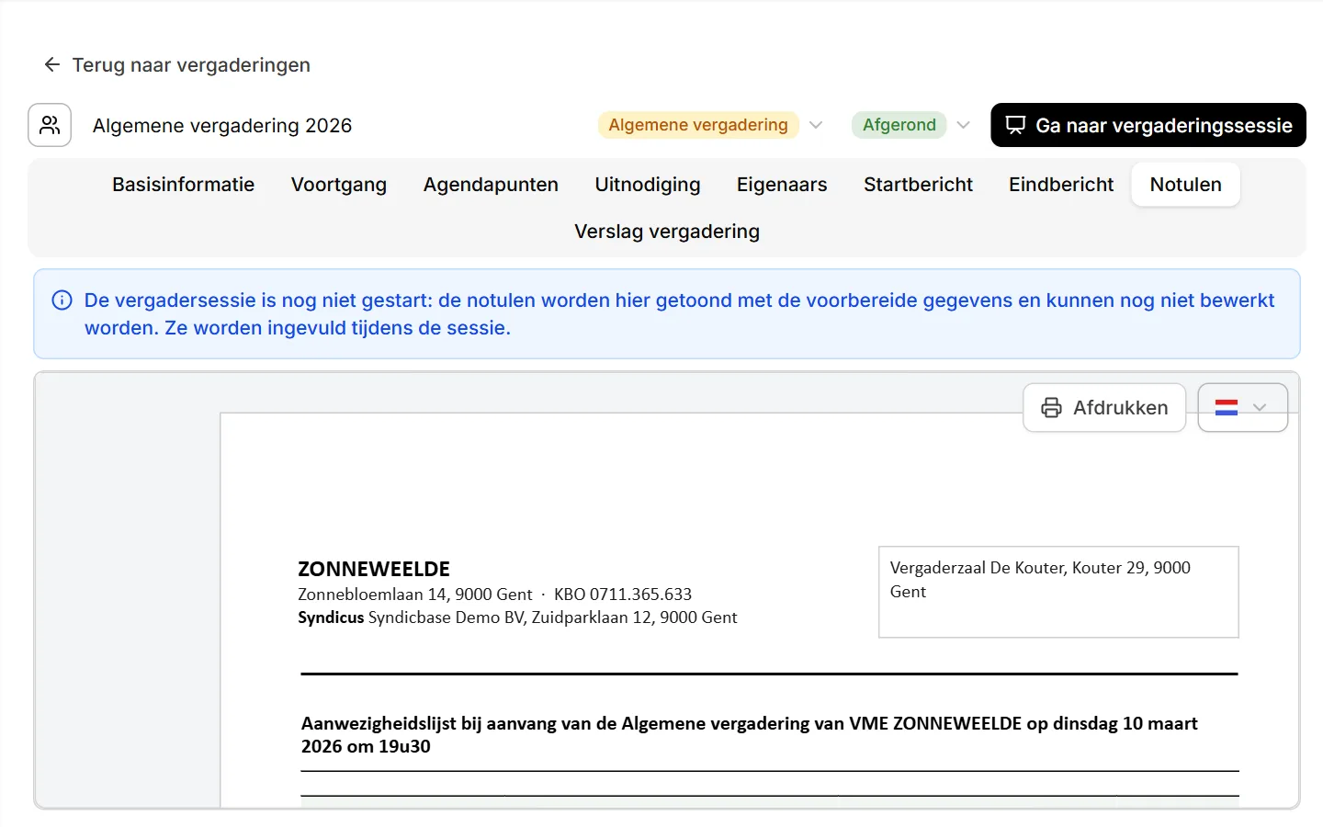Click the info icon in blue banner
This screenshot has width=1323, height=827.
pyautogui.click(x=62, y=300)
